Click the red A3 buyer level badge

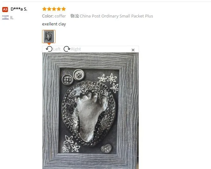click(x=5, y=10)
